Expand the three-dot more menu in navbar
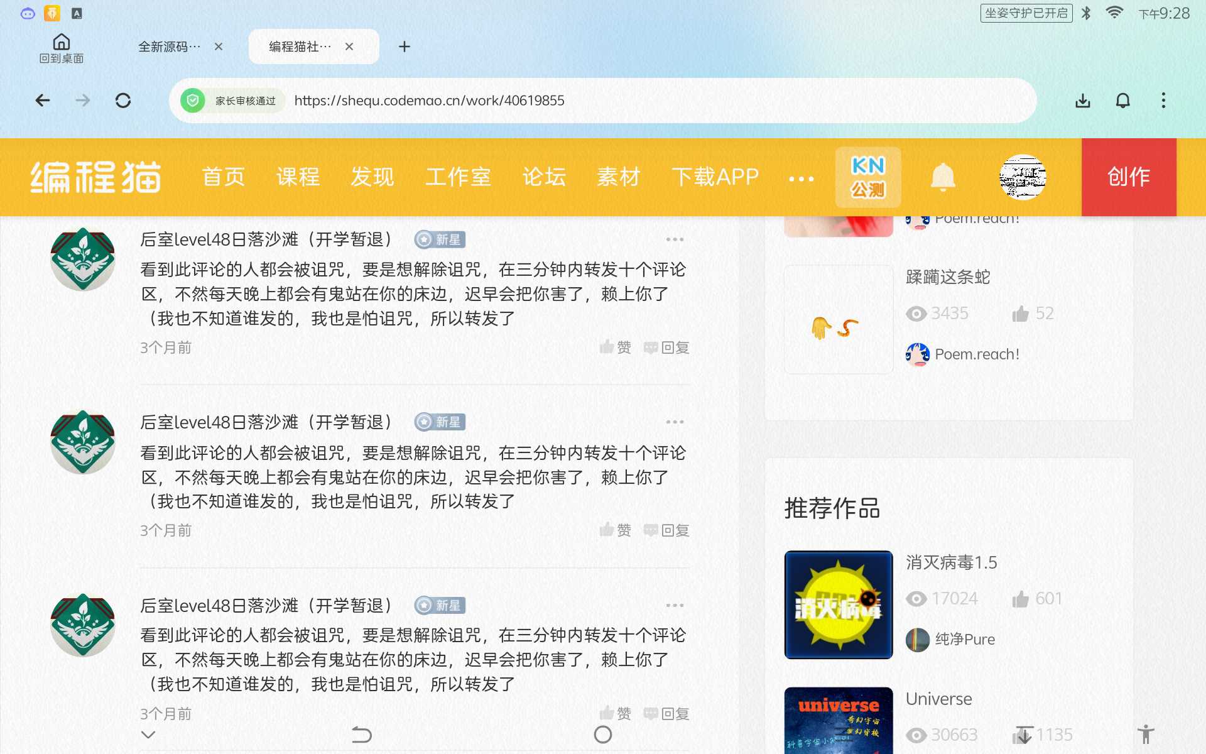The image size is (1206, 754). (x=801, y=179)
